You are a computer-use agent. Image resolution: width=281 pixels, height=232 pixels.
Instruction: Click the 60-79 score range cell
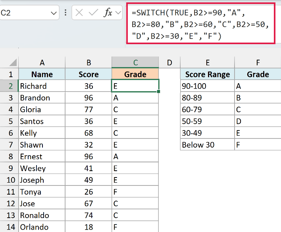pyautogui.click(x=208, y=109)
